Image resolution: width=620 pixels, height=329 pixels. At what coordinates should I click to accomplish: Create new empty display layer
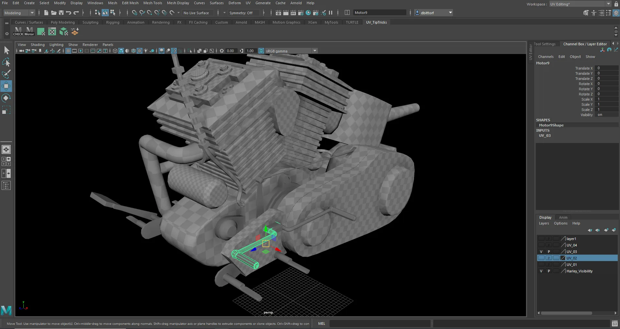pyautogui.click(x=606, y=230)
